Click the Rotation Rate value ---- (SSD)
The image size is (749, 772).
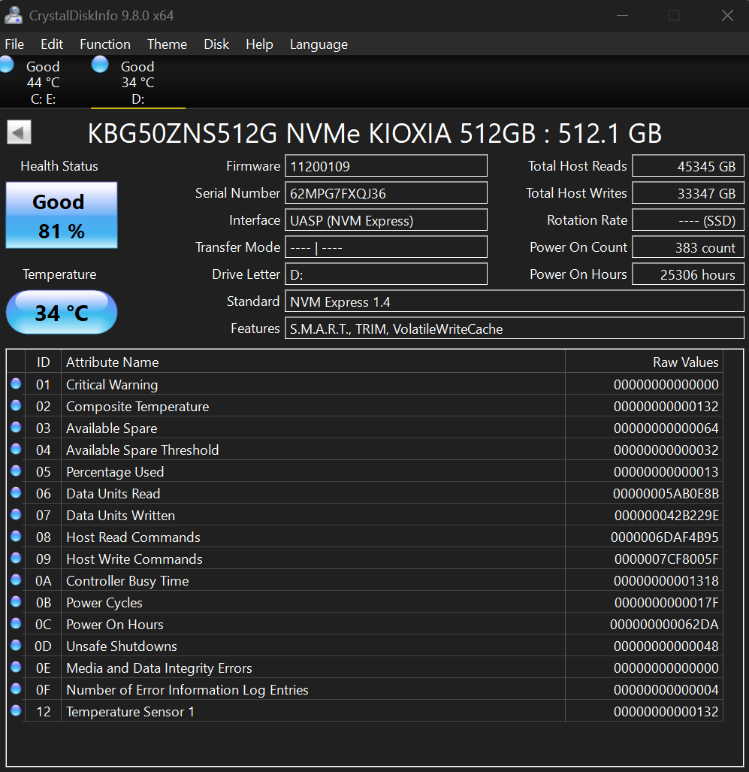688,220
